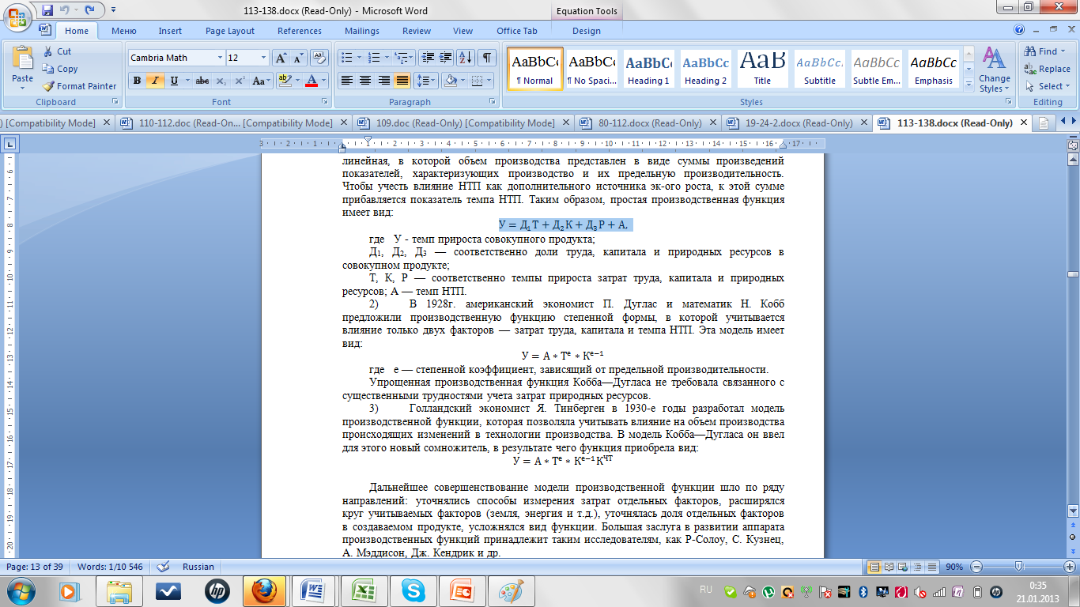Open the Change Case dropdown
This screenshot has height=607, width=1080.
coord(260,81)
